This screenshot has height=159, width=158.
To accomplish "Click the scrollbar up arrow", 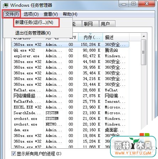I will coord(144,36).
